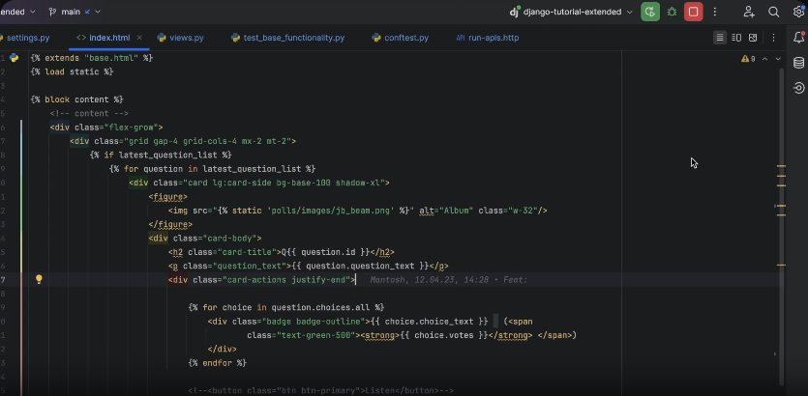Viewport: 808px width, 396px height.
Task: Start debugging with the bug icon
Action: (x=672, y=12)
